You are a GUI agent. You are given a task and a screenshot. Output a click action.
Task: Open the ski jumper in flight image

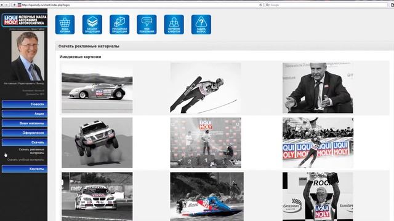pos(206,88)
